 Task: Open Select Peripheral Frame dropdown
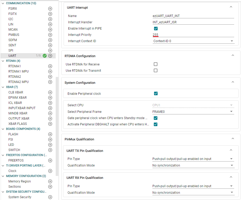tap(193, 112)
